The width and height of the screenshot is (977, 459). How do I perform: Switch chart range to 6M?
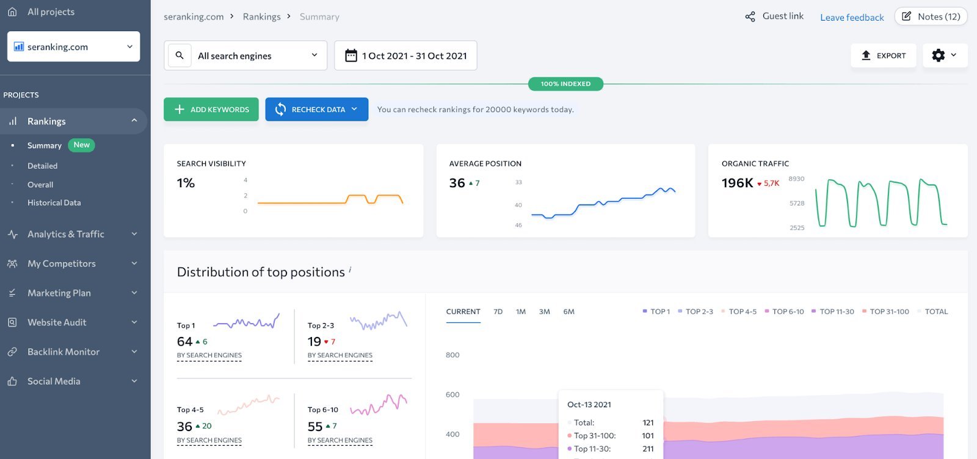pos(568,311)
